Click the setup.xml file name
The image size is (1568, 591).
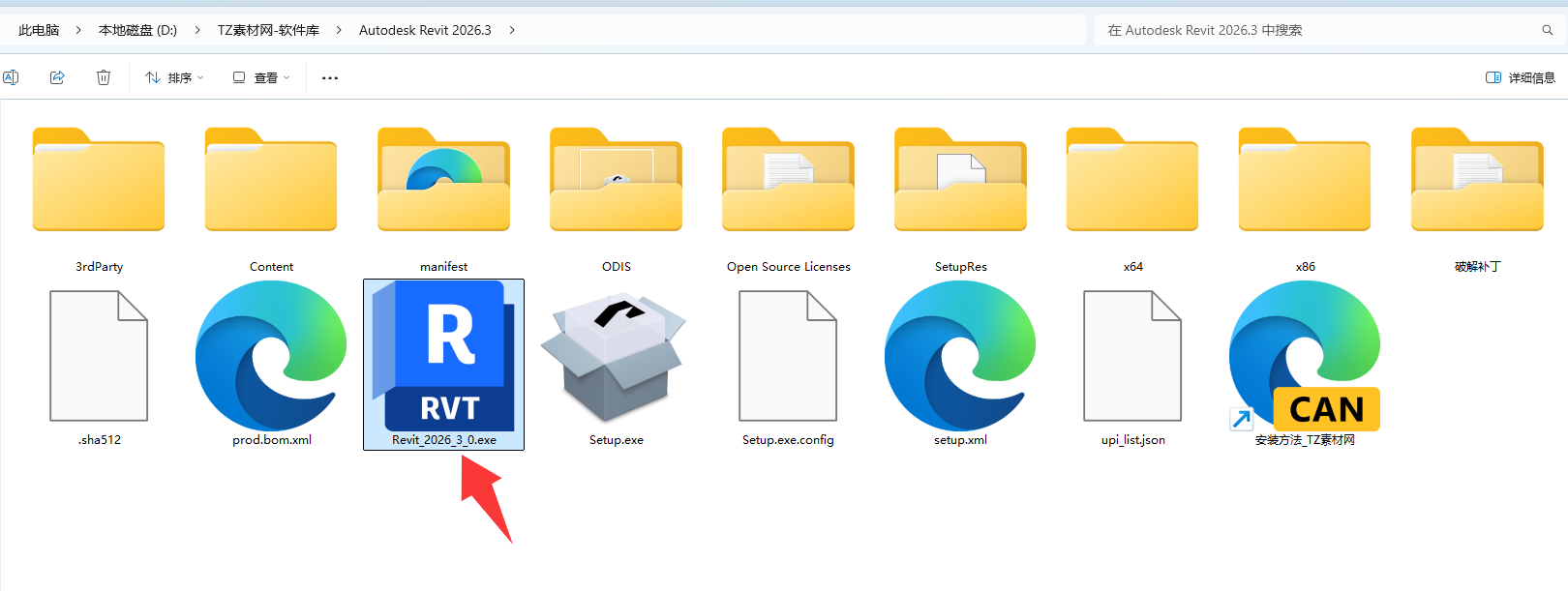pos(960,440)
